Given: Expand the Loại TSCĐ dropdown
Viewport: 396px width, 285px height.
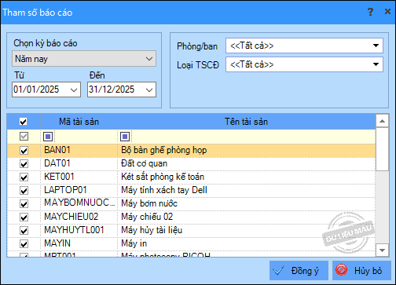Looking at the screenshot, I should click(x=376, y=64).
